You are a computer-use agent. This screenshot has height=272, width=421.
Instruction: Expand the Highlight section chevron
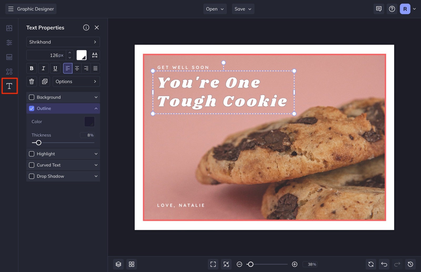[96, 154]
